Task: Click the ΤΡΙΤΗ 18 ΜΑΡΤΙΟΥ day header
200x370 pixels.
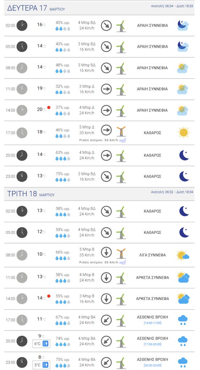Action: pos(31,194)
